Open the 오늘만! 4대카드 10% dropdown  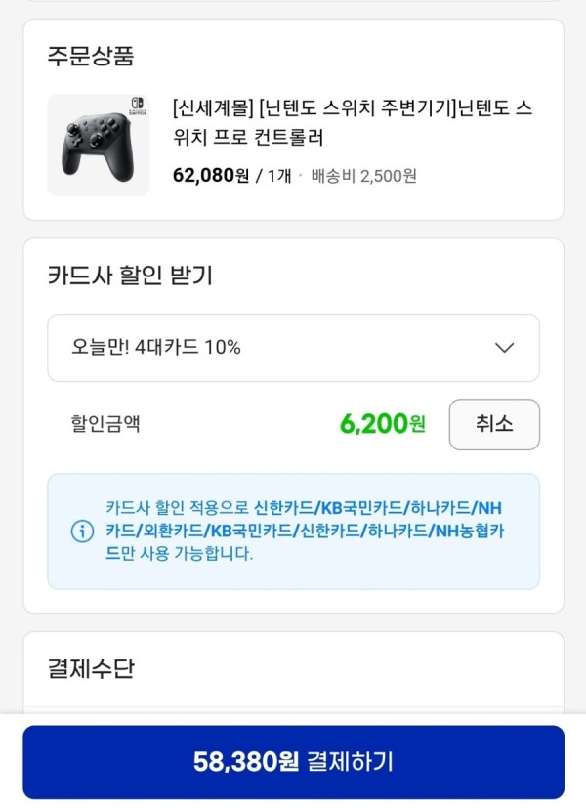294,348
